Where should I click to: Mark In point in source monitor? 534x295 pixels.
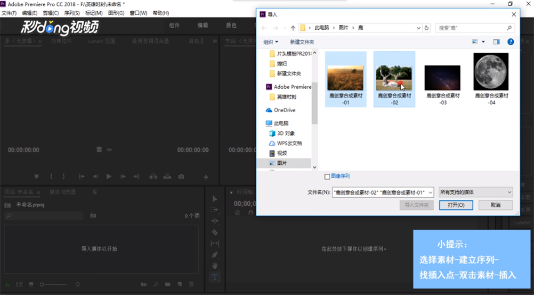51,176
